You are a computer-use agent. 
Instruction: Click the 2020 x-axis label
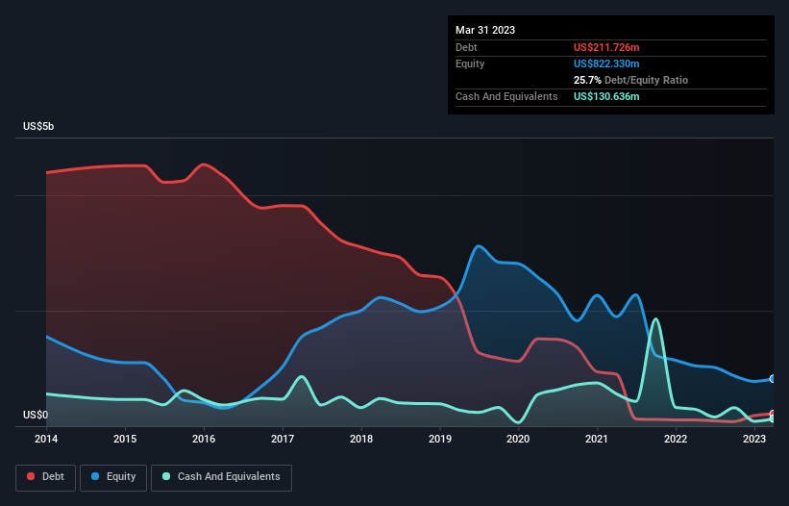tap(518, 439)
